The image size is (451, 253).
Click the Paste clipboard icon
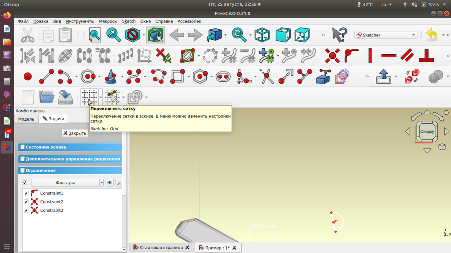[x=65, y=35]
